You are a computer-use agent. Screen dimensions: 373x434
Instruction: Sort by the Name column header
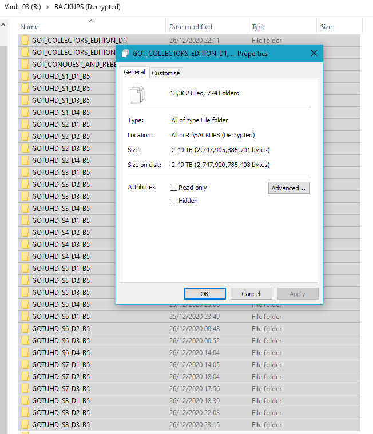click(29, 27)
